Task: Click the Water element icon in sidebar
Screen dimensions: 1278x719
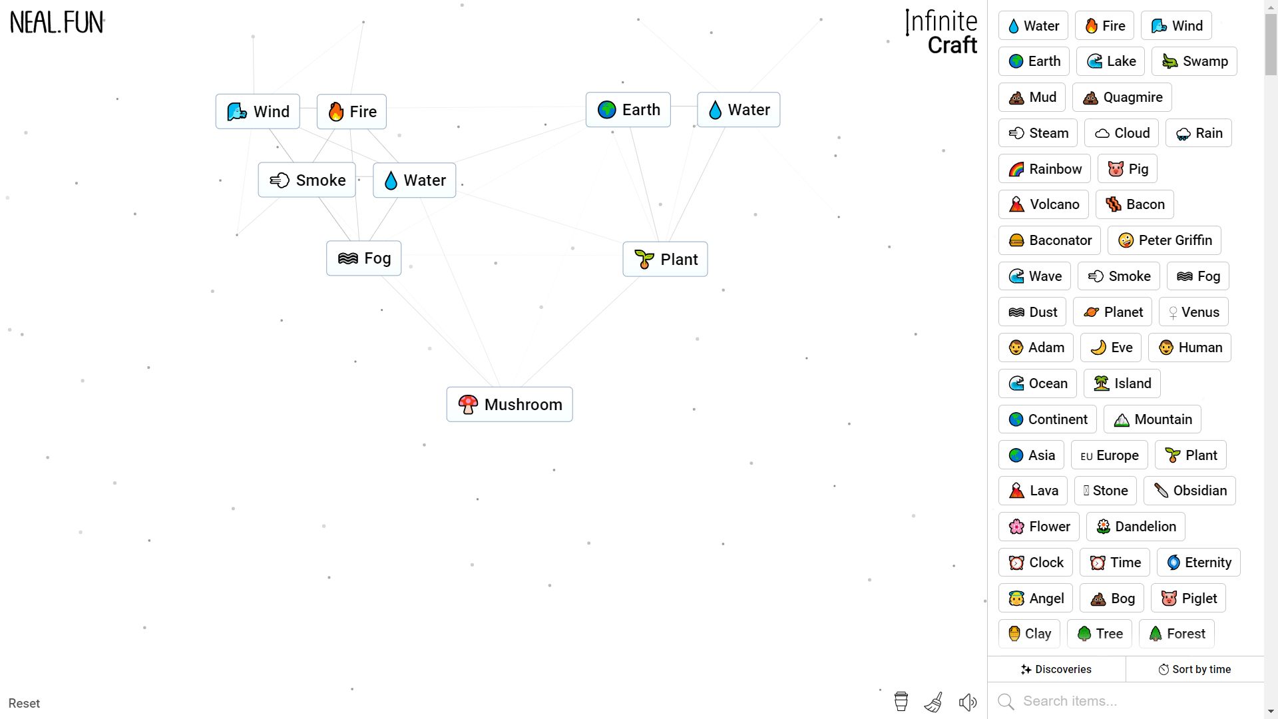Action: click(1033, 25)
